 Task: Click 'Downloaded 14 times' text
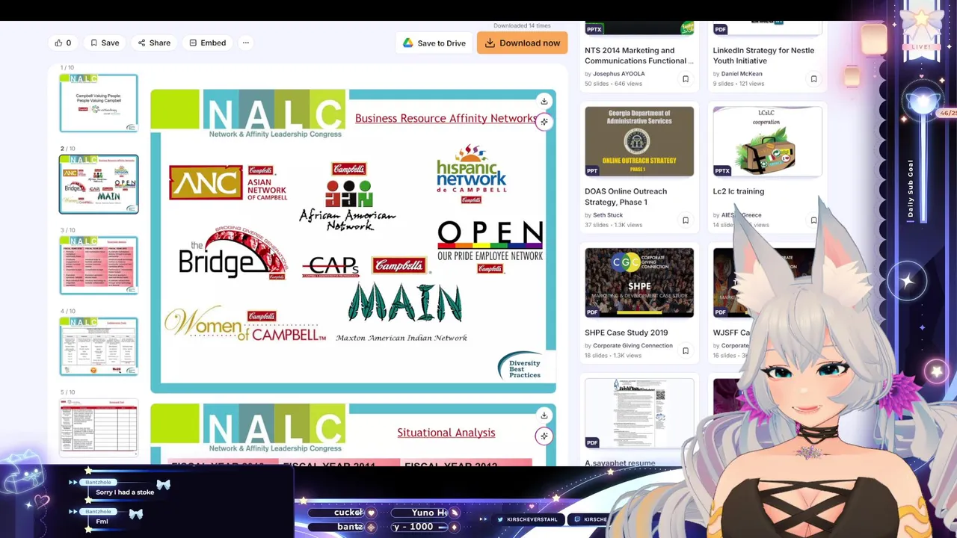point(522,25)
